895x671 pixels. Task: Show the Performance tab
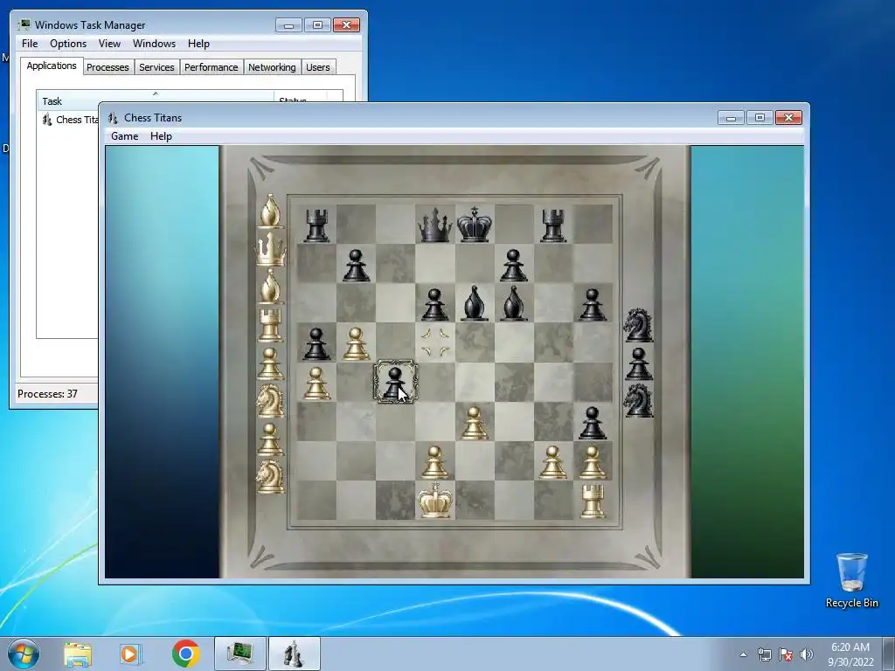click(x=212, y=67)
